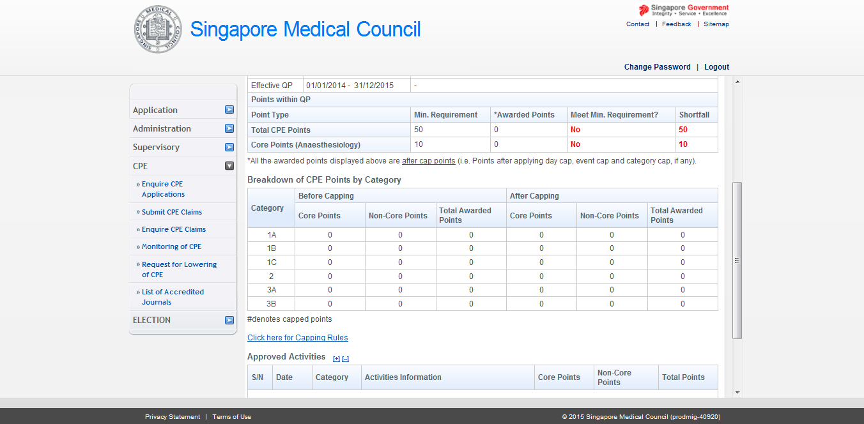Click scrollbar down arrow in content panel
This screenshot has height=424, width=864.
(737, 392)
